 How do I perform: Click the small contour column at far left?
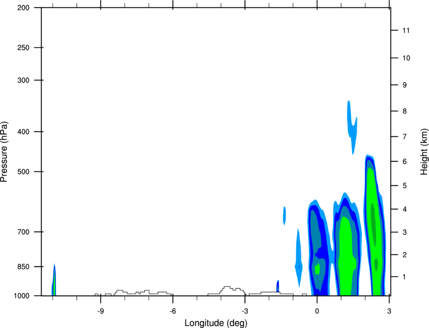(54, 281)
